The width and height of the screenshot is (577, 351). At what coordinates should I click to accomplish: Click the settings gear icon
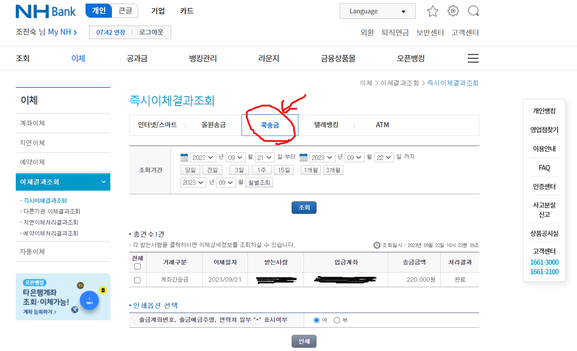[x=453, y=11]
